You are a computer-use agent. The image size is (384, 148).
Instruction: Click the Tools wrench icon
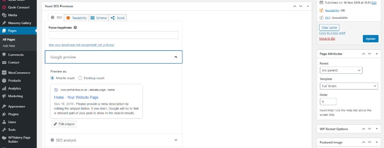4,130
